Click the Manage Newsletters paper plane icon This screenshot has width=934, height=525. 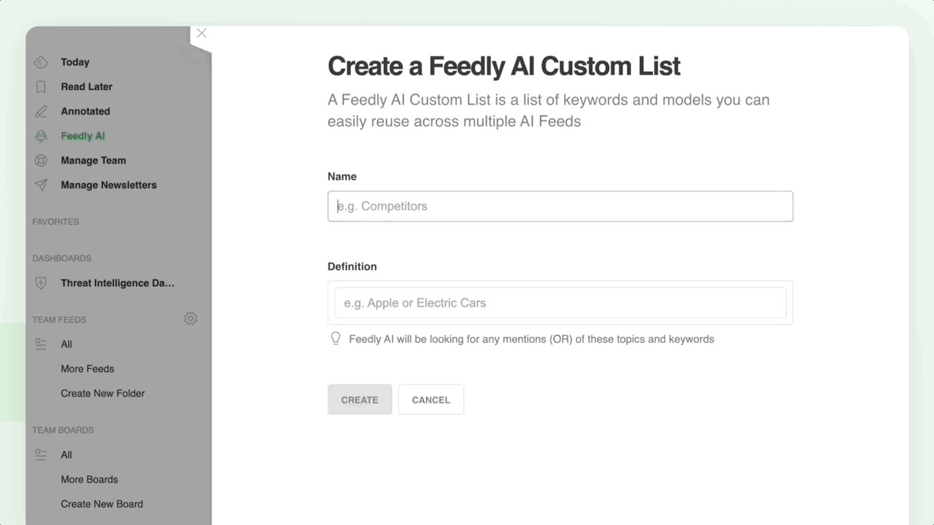coord(41,185)
